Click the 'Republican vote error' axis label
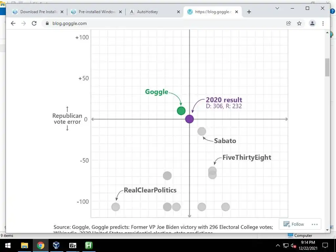 point(67,118)
